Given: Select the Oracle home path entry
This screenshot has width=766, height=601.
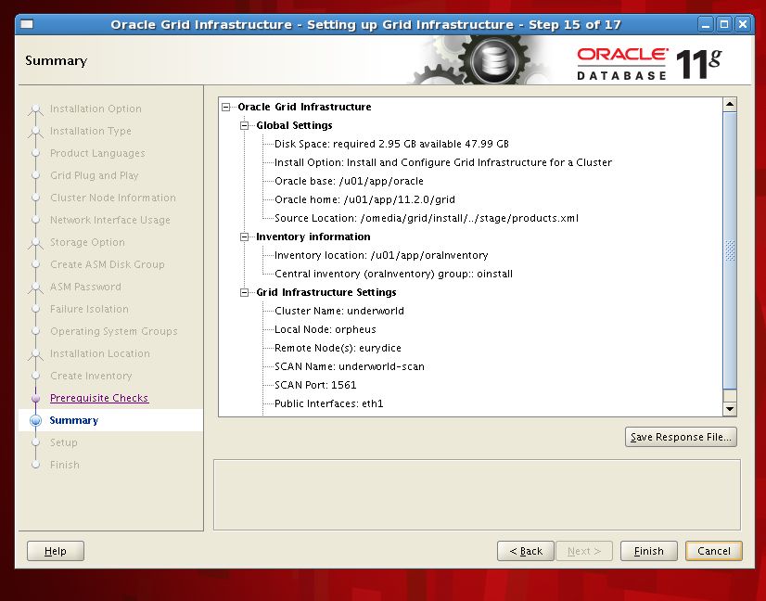Looking at the screenshot, I should (364, 199).
